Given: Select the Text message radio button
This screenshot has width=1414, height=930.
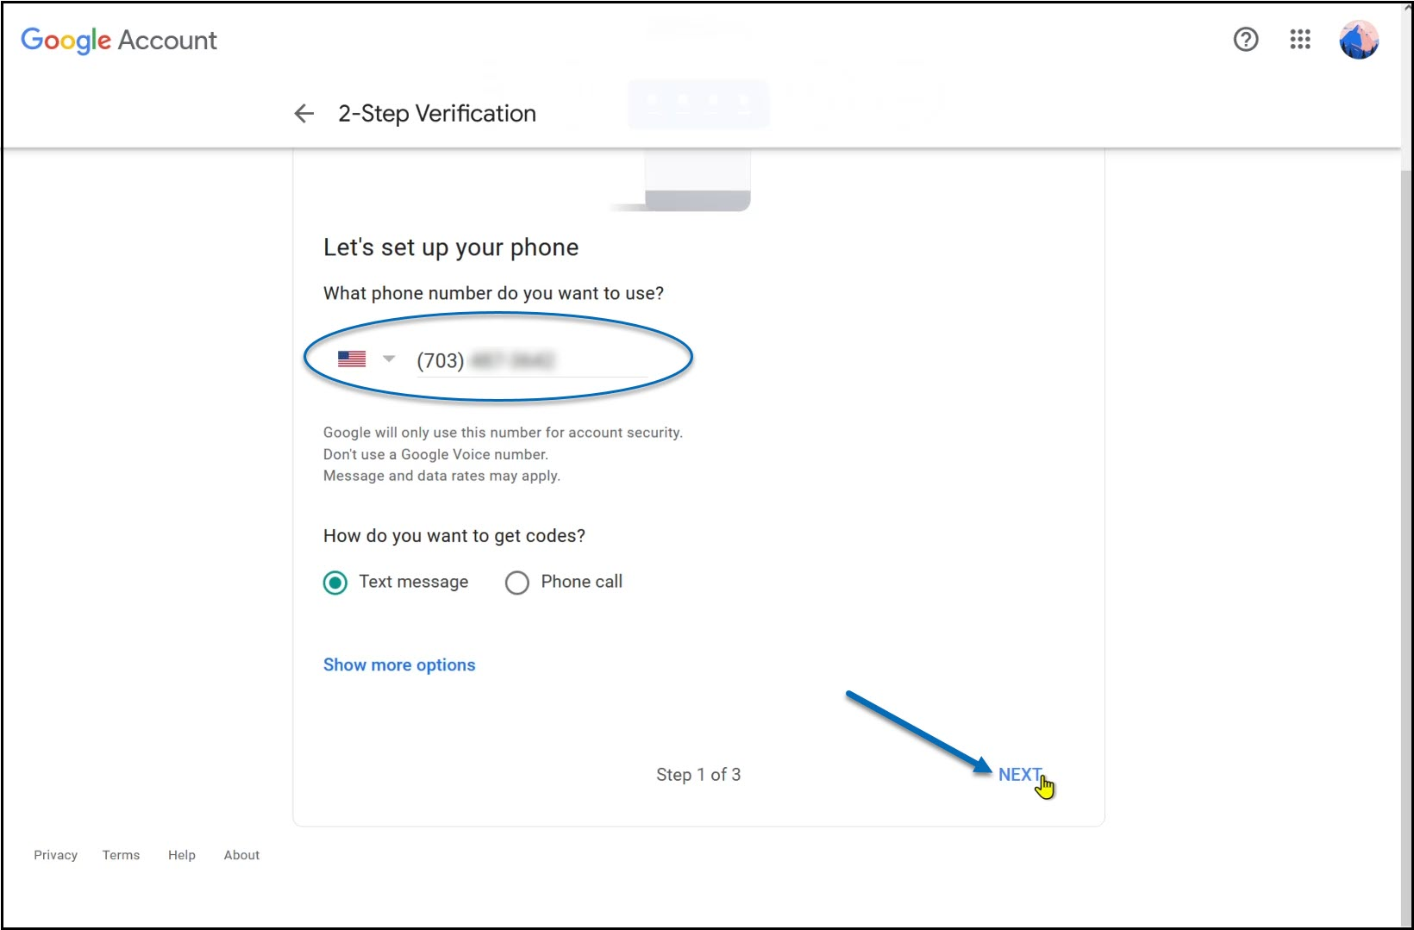Looking at the screenshot, I should (335, 583).
